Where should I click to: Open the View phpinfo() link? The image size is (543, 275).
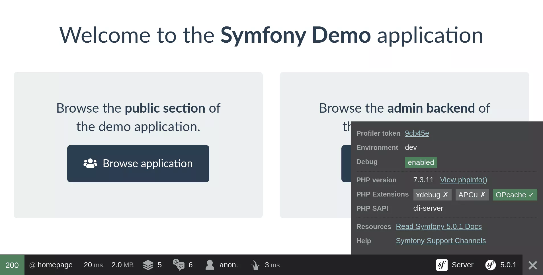(463, 180)
